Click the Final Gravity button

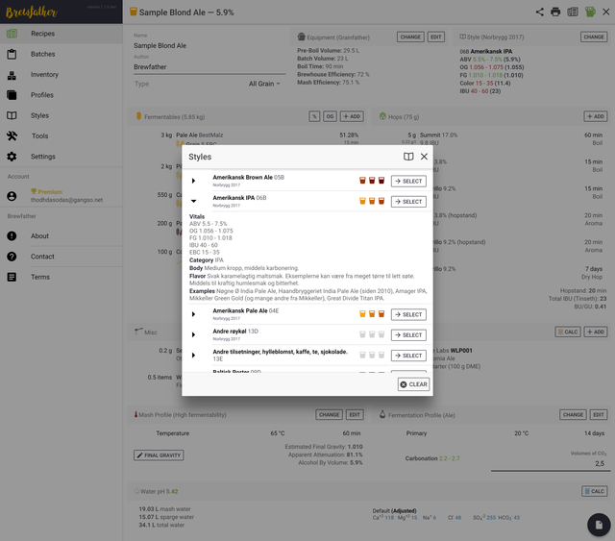click(159, 455)
